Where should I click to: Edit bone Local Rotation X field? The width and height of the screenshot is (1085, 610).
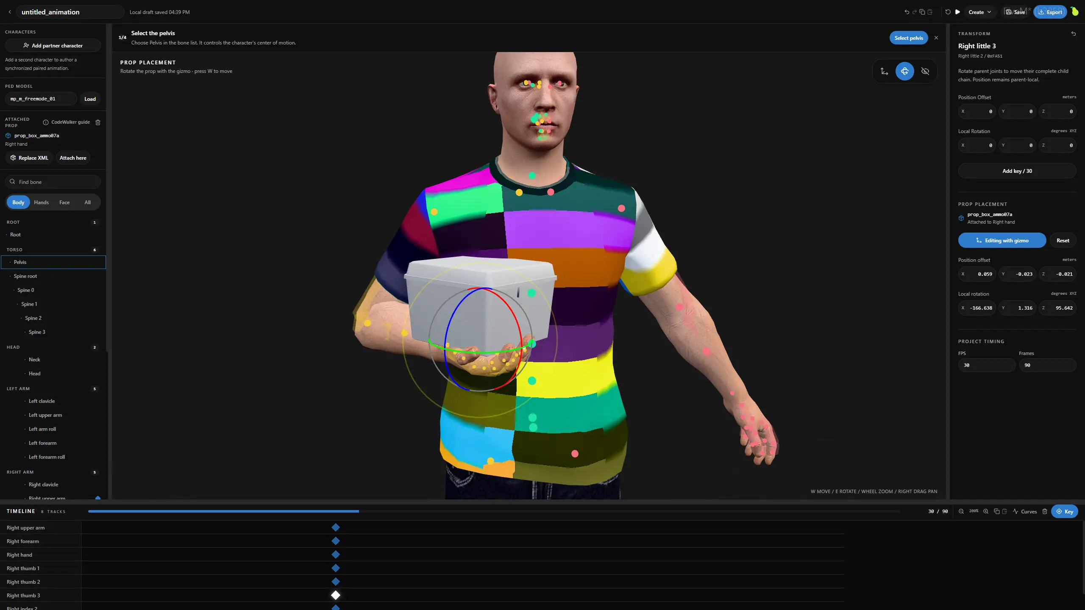(x=976, y=145)
